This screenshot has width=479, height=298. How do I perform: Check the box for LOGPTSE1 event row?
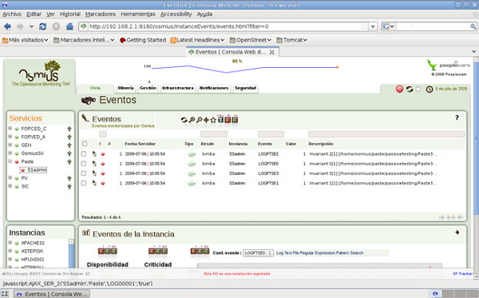pos(84,184)
